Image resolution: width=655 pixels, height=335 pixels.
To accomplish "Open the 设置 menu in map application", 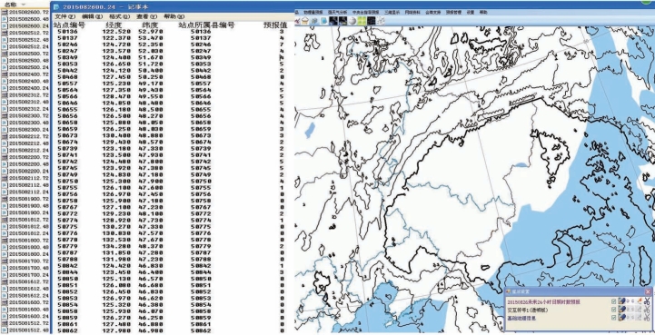I will tap(471, 13).
